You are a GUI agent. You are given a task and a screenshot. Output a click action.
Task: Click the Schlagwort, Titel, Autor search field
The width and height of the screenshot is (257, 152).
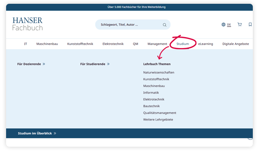[x=128, y=25]
